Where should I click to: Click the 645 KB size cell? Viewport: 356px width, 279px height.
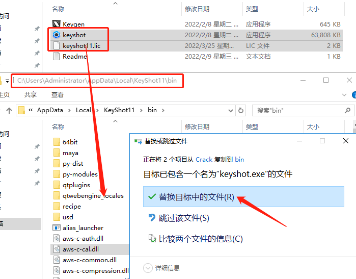point(330,24)
